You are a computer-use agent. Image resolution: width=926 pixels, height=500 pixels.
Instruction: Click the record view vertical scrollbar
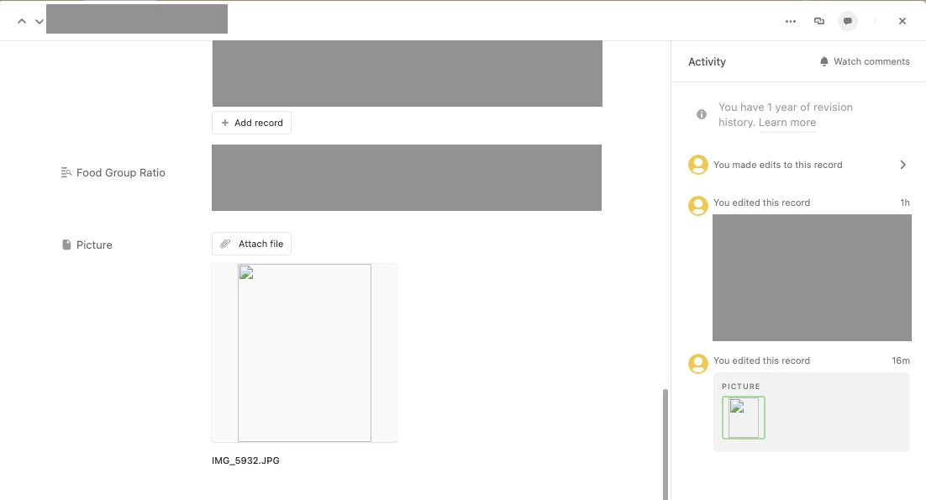[666, 444]
